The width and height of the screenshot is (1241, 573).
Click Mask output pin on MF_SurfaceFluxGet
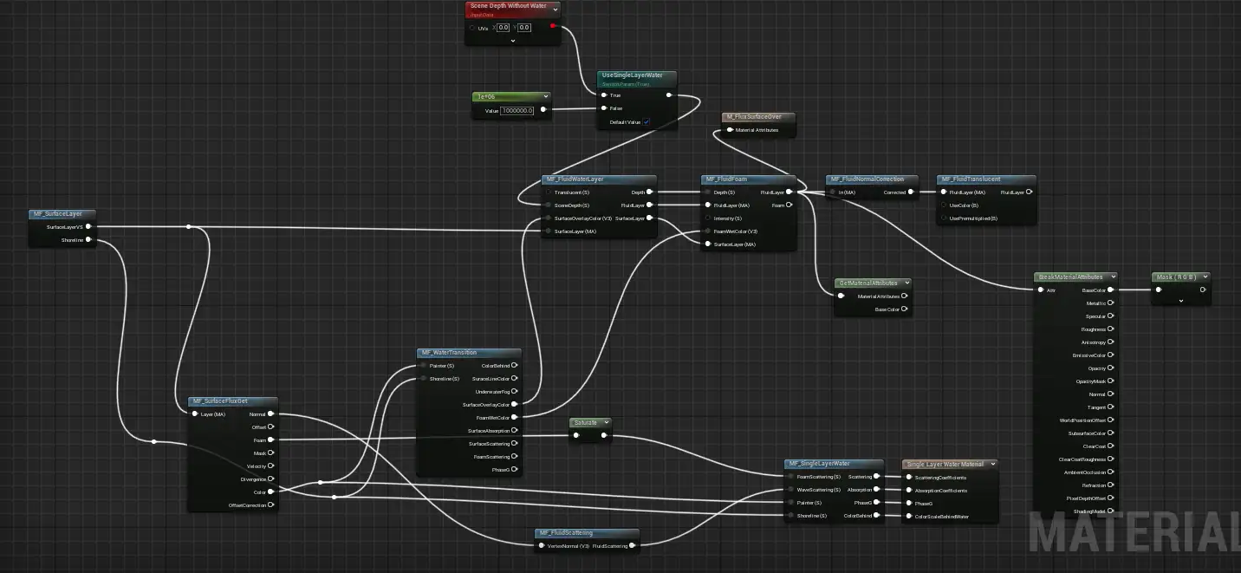coord(270,453)
